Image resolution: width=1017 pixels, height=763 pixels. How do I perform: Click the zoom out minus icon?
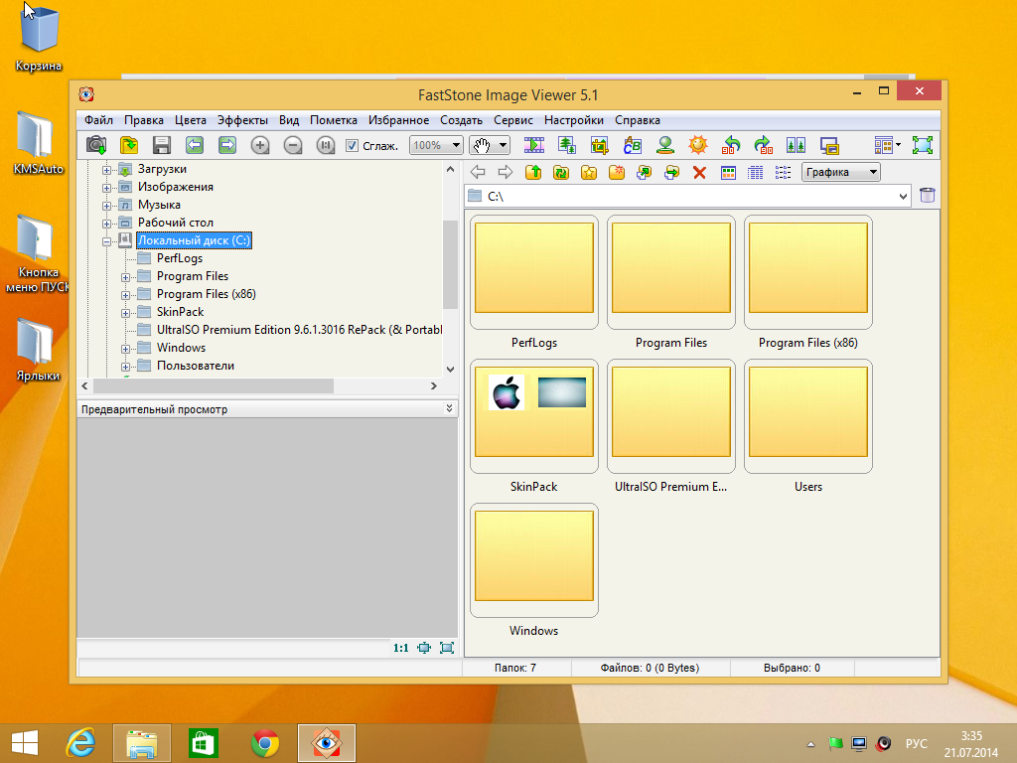pos(293,145)
